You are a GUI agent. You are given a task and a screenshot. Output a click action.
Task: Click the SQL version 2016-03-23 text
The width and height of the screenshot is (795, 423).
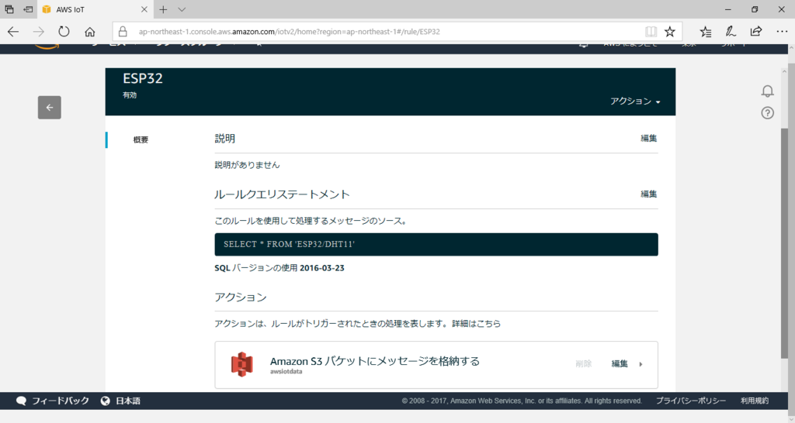click(322, 268)
